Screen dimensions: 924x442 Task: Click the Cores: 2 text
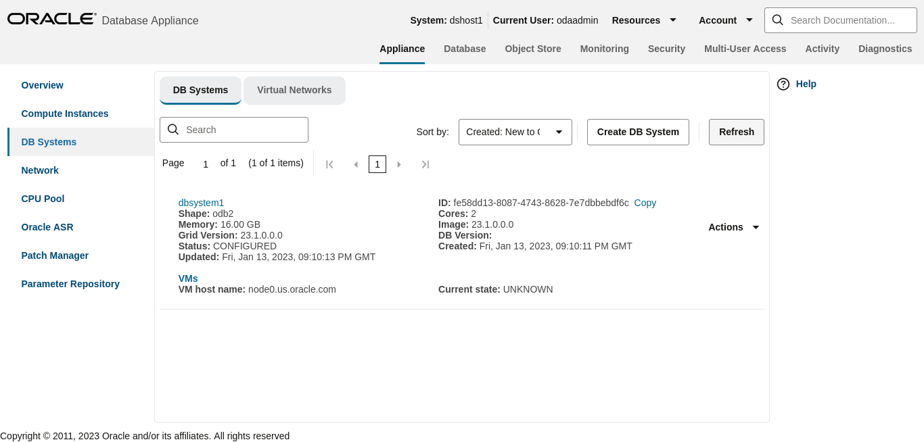click(457, 214)
